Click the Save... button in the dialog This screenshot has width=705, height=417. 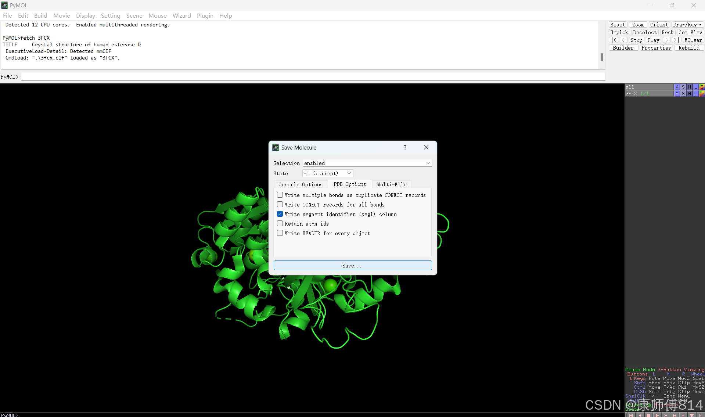coord(352,265)
